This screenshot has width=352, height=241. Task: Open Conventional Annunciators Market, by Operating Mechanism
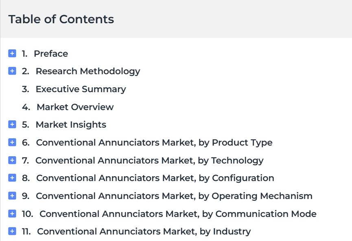click(x=174, y=196)
